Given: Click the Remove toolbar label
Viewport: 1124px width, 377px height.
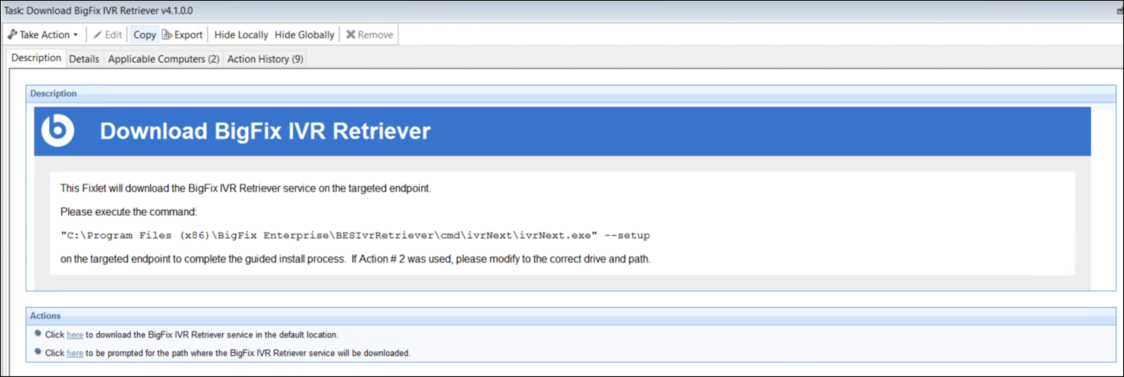Looking at the screenshot, I should coord(375,34).
